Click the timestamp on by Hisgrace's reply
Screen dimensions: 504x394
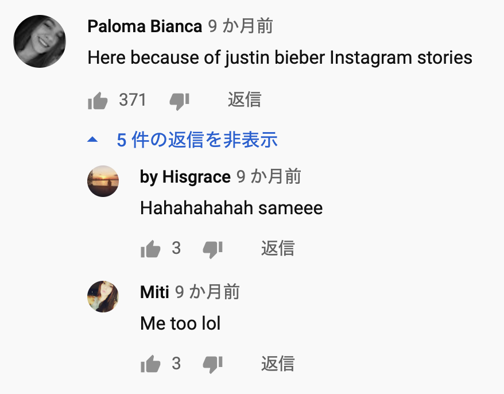coord(269,177)
